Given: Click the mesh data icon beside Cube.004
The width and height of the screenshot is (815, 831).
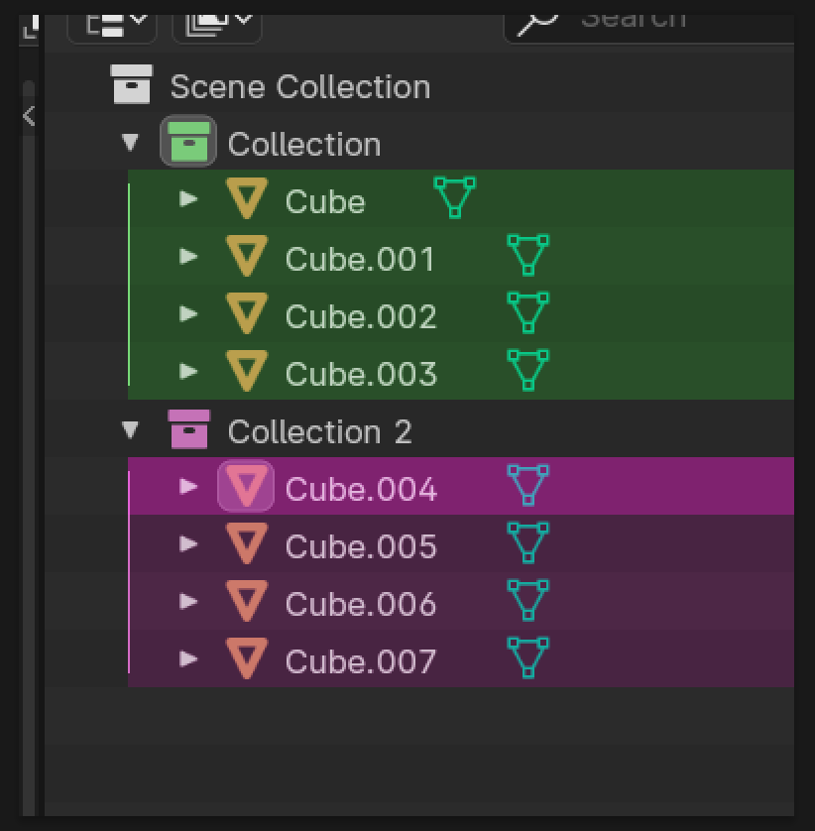Looking at the screenshot, I should [527, 485].
